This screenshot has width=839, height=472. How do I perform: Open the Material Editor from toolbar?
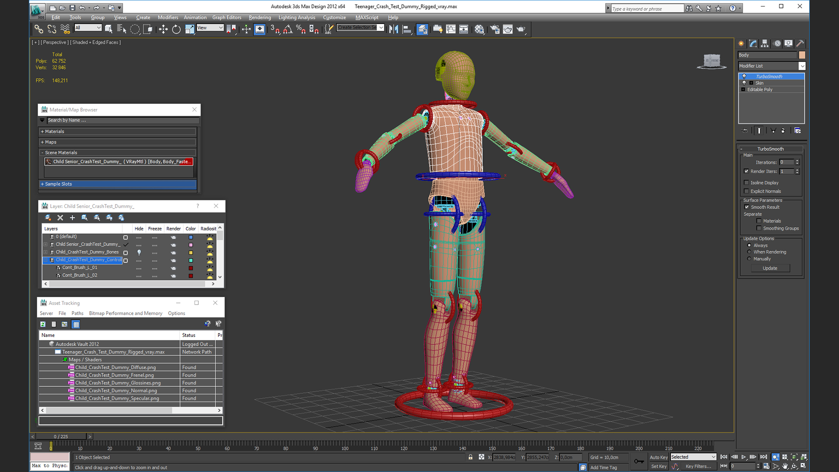(479, 29)
